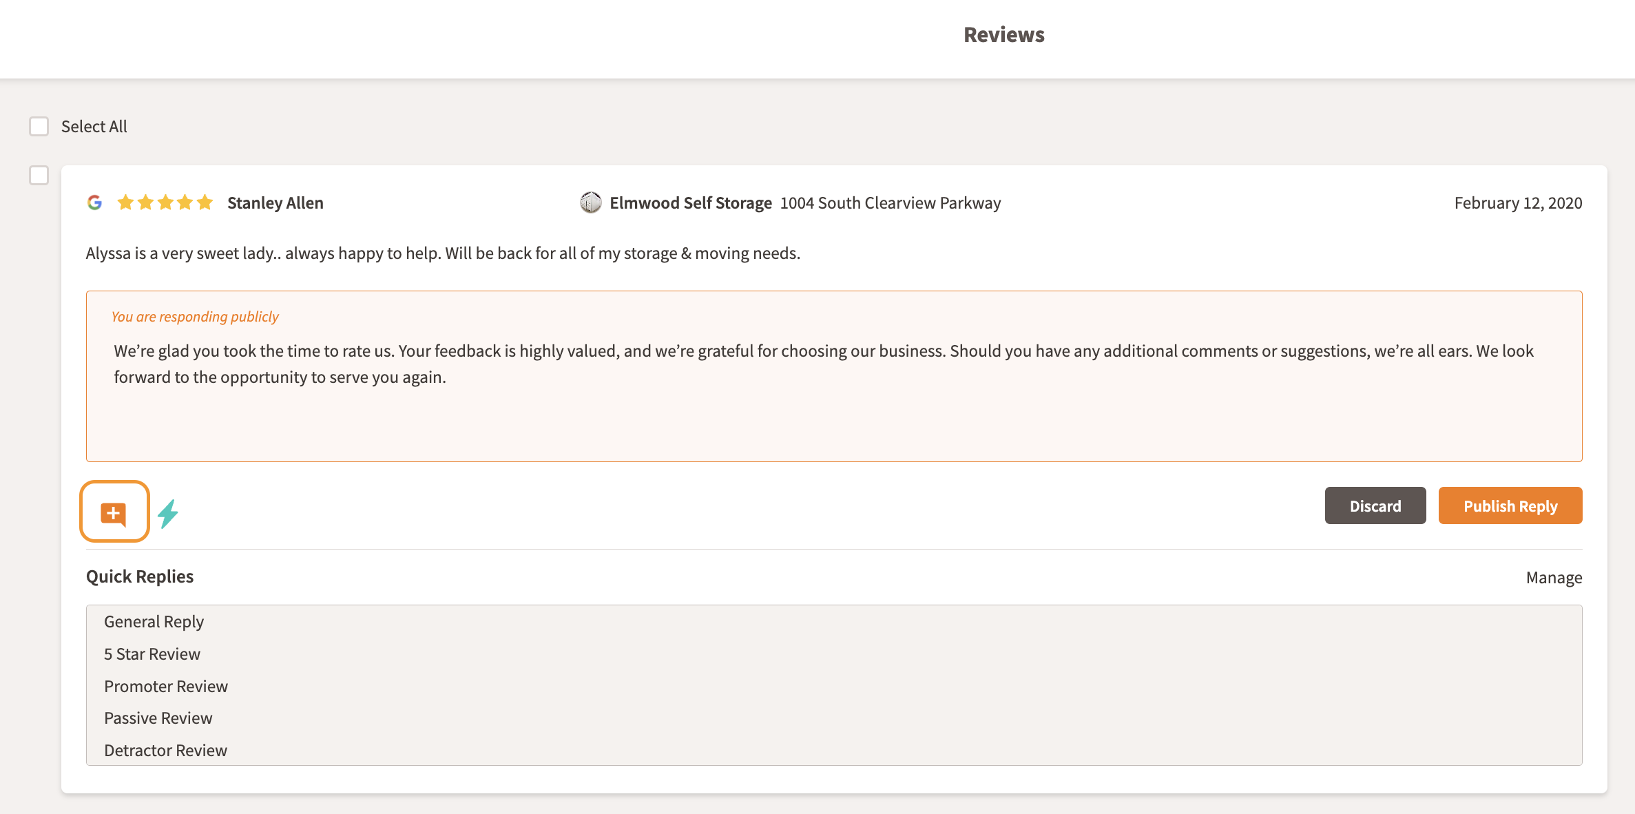This screenshot has width=1635, height=814.
Task: Click the Elmwood Self Storage location name
Action: click(690, 203)
